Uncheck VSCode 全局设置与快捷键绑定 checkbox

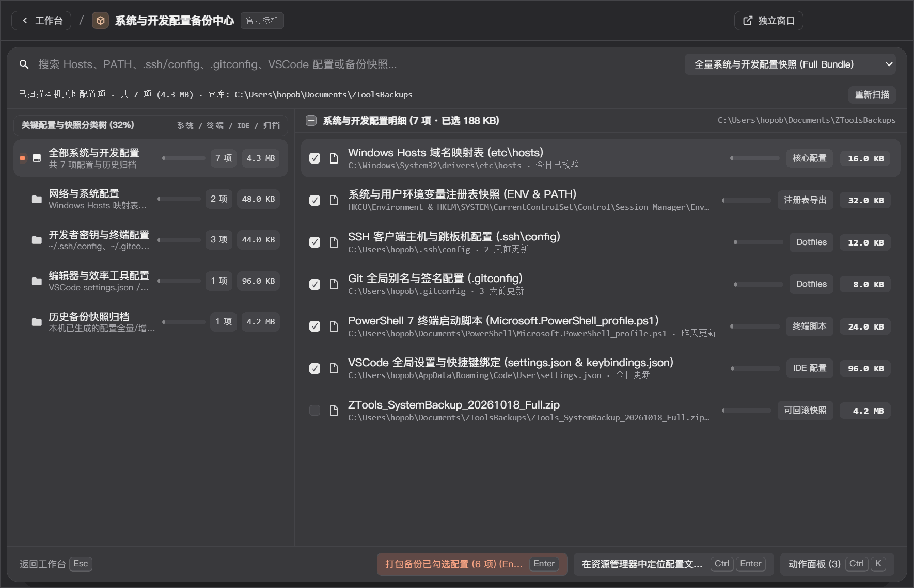pos(314,368)
